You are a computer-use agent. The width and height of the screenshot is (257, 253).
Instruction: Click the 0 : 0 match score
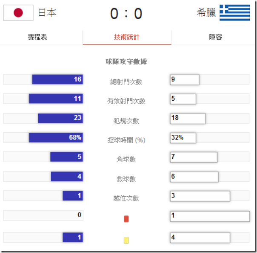click(x=126, y=14)
